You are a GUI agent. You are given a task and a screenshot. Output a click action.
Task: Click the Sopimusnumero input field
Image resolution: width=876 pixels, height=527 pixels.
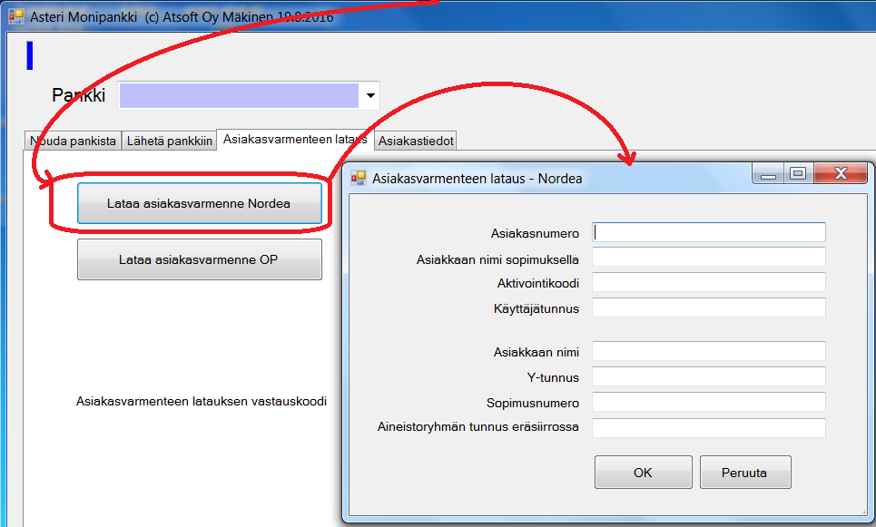tap(708, 402)
